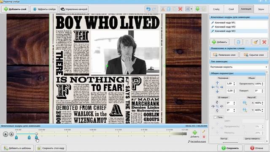Image resolution: width=270 pixels, height=152 pixels.
Task: Click 3D rotation down icon
Action: pos(217,111)
